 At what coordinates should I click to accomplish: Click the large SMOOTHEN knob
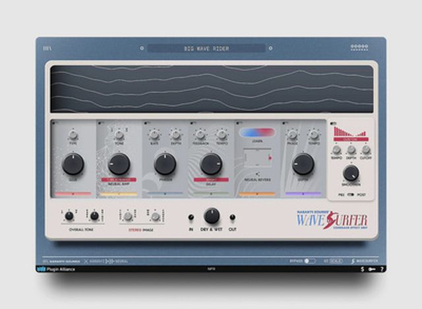[x=351, y=173]
